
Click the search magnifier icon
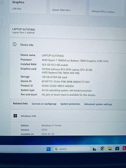tap(56, 149)
